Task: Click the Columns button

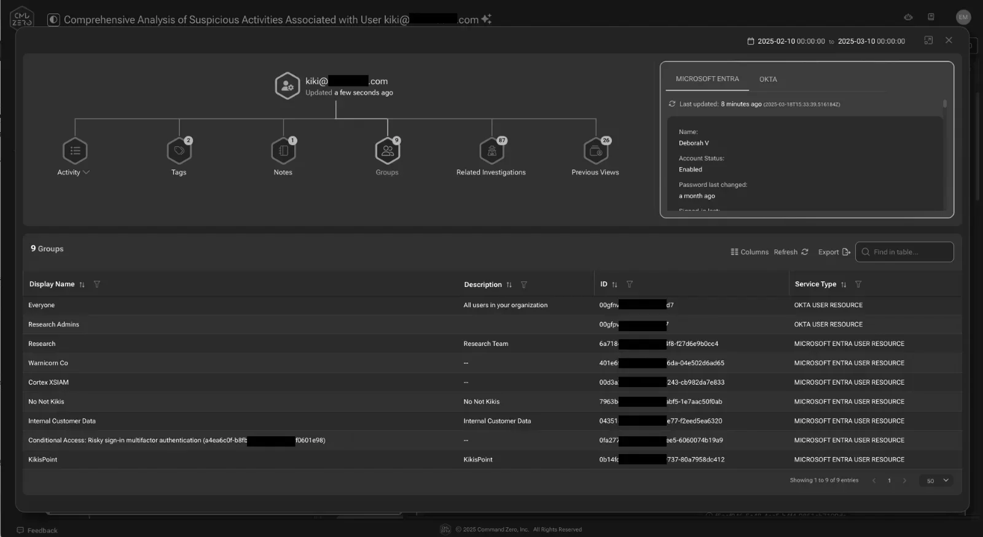Action: tap(750, 252)
